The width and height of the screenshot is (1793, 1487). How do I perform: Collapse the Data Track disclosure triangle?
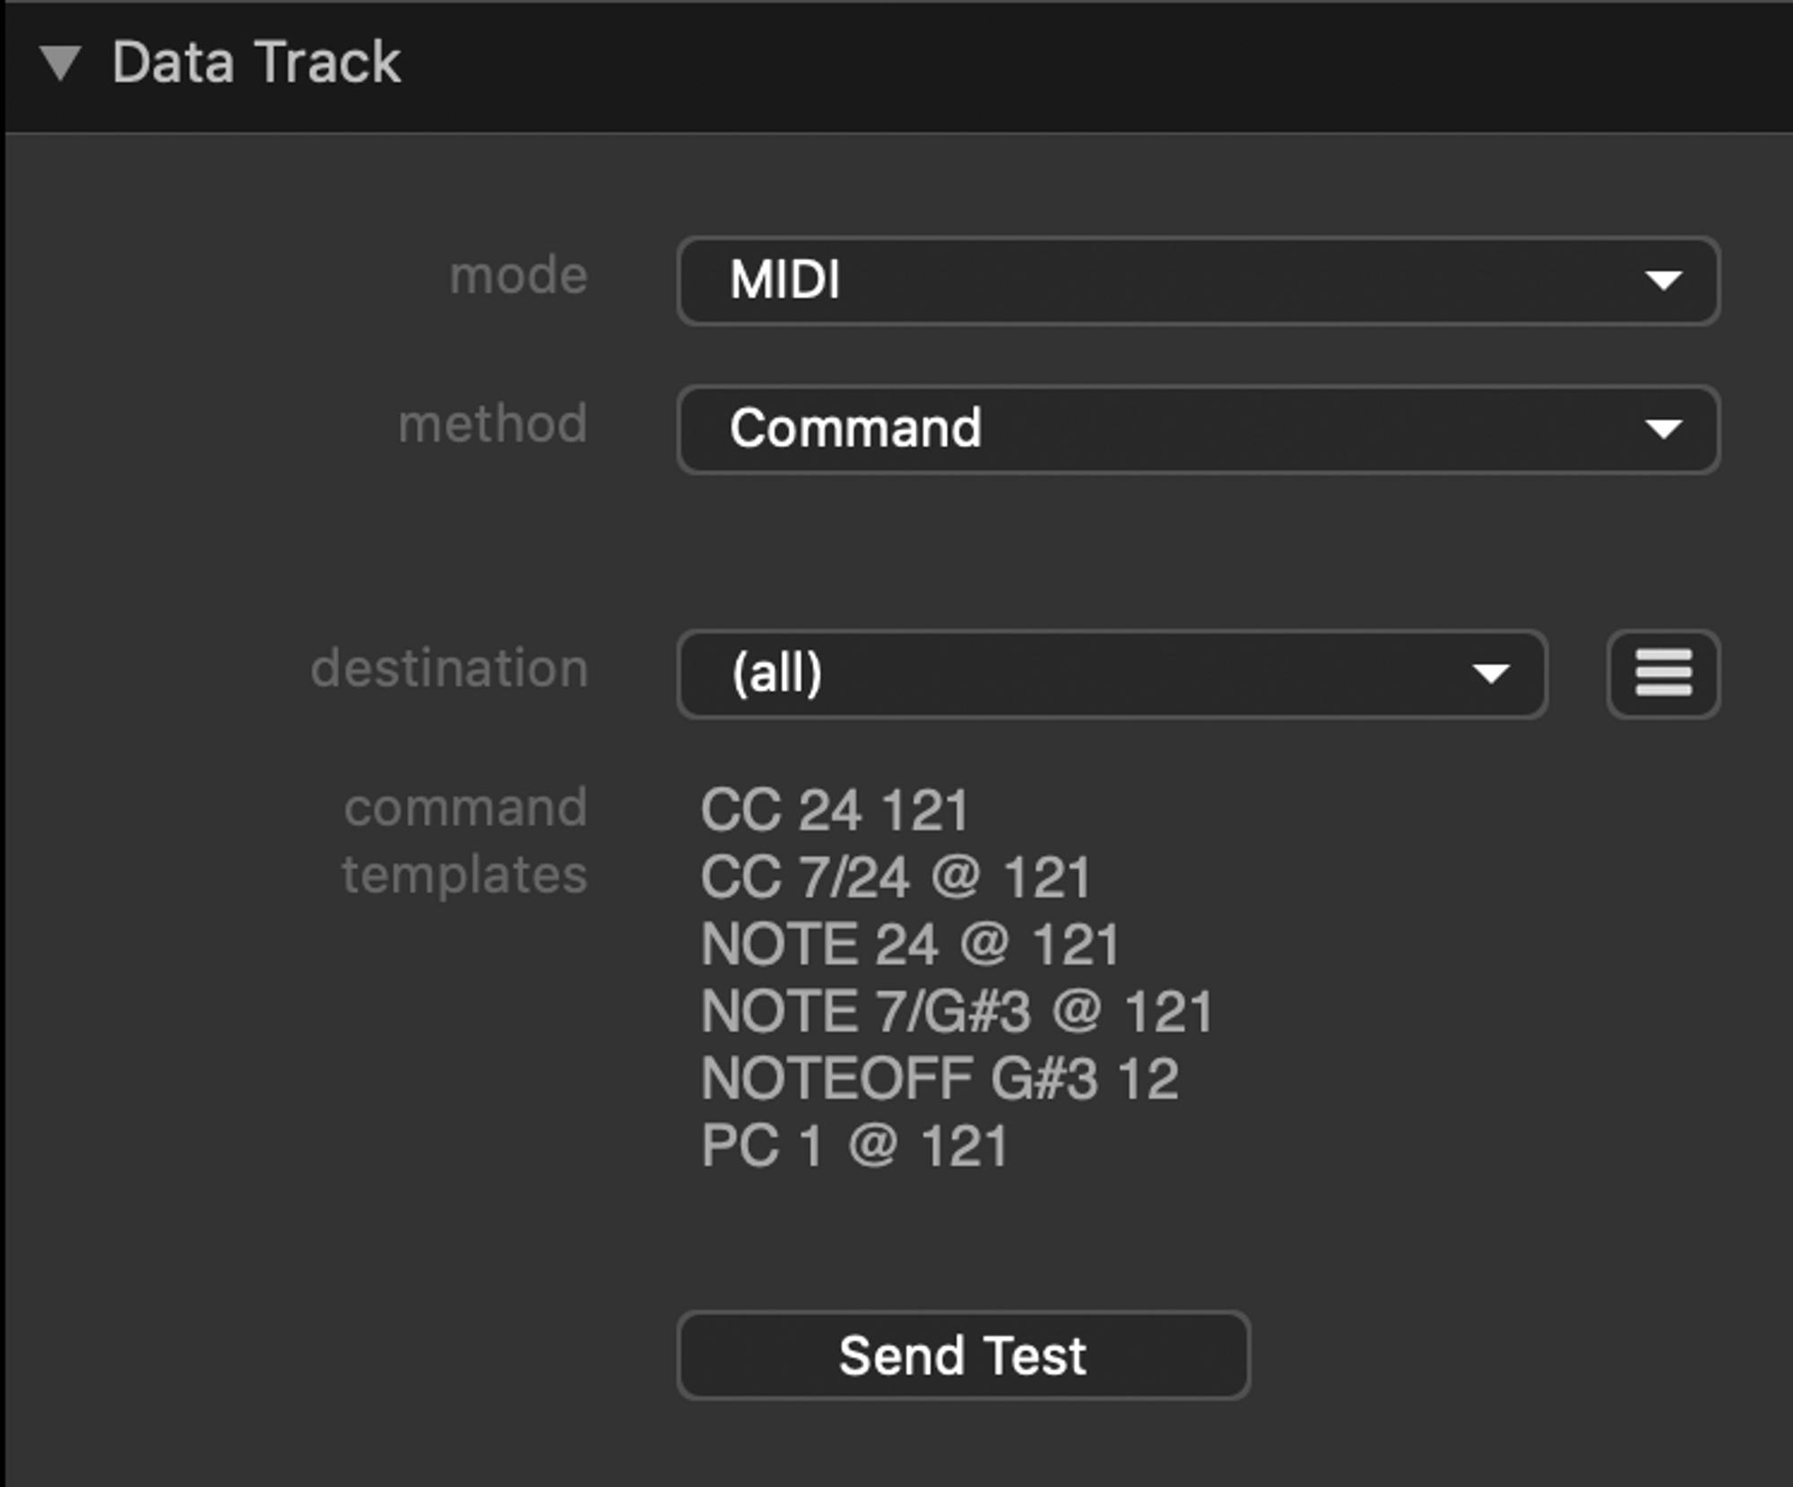click(x=61, y=63)
